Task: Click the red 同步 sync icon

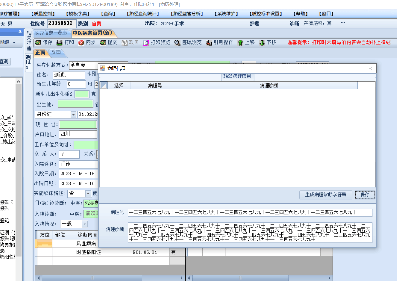Action: [81, 43]
